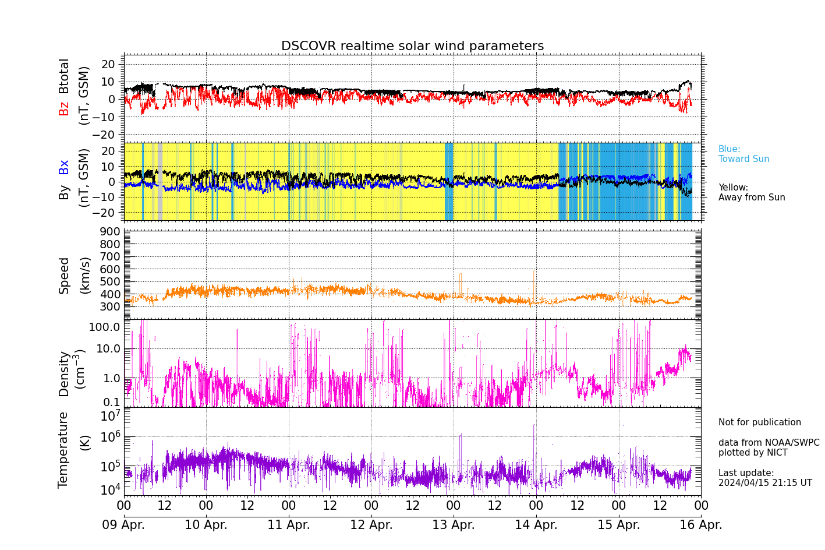
Task: Select the "Density" axis label
Action: coord(64,374)
